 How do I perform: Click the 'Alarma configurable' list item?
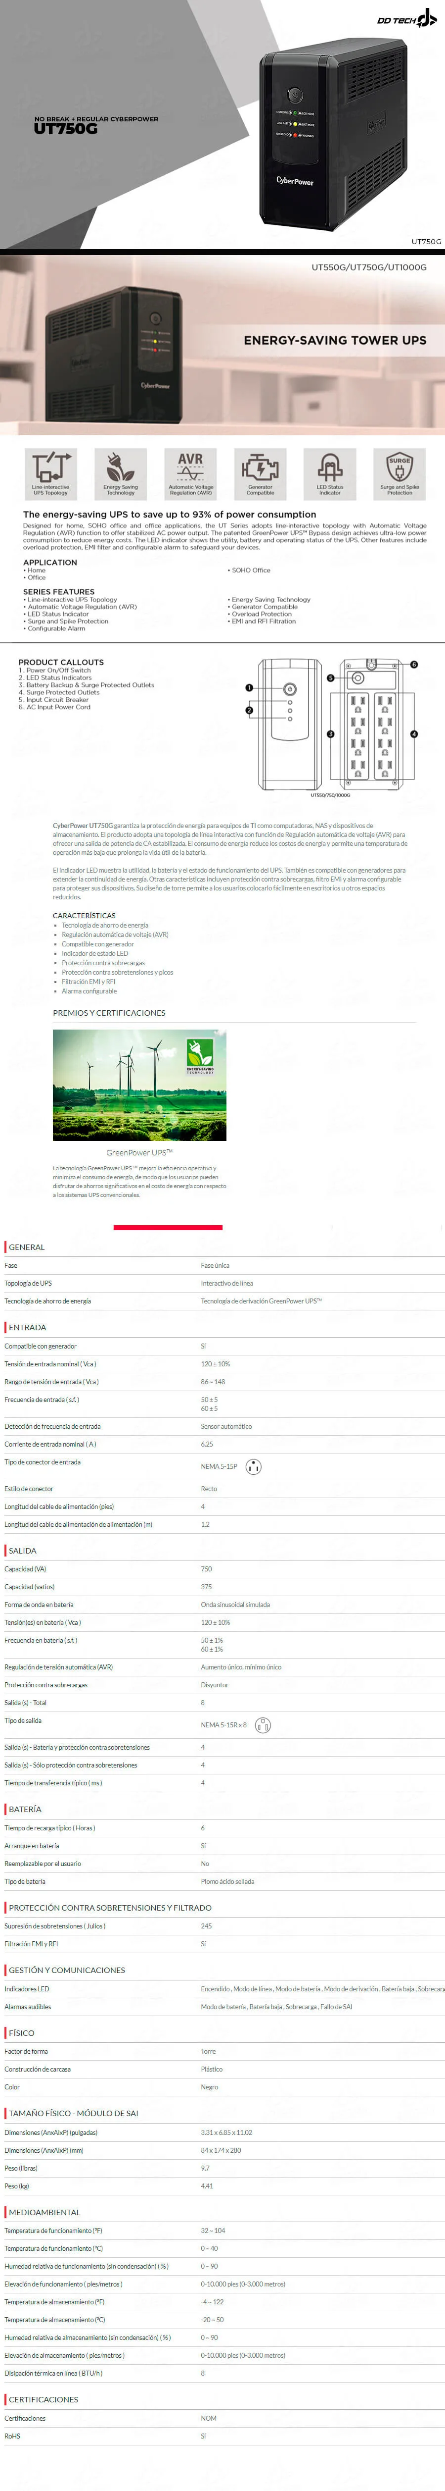[89, 991]
